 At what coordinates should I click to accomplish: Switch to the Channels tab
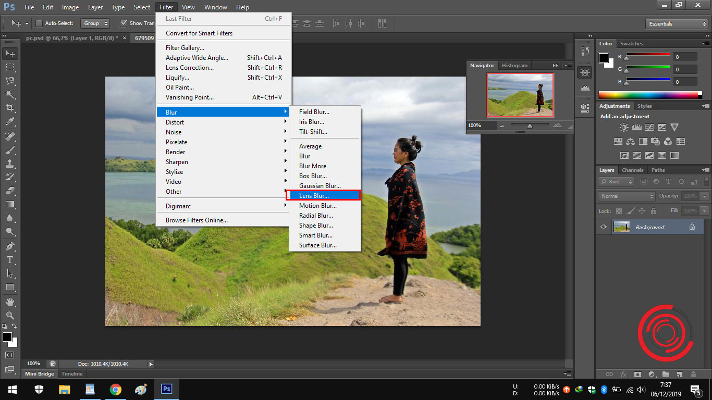pos(632,170)
